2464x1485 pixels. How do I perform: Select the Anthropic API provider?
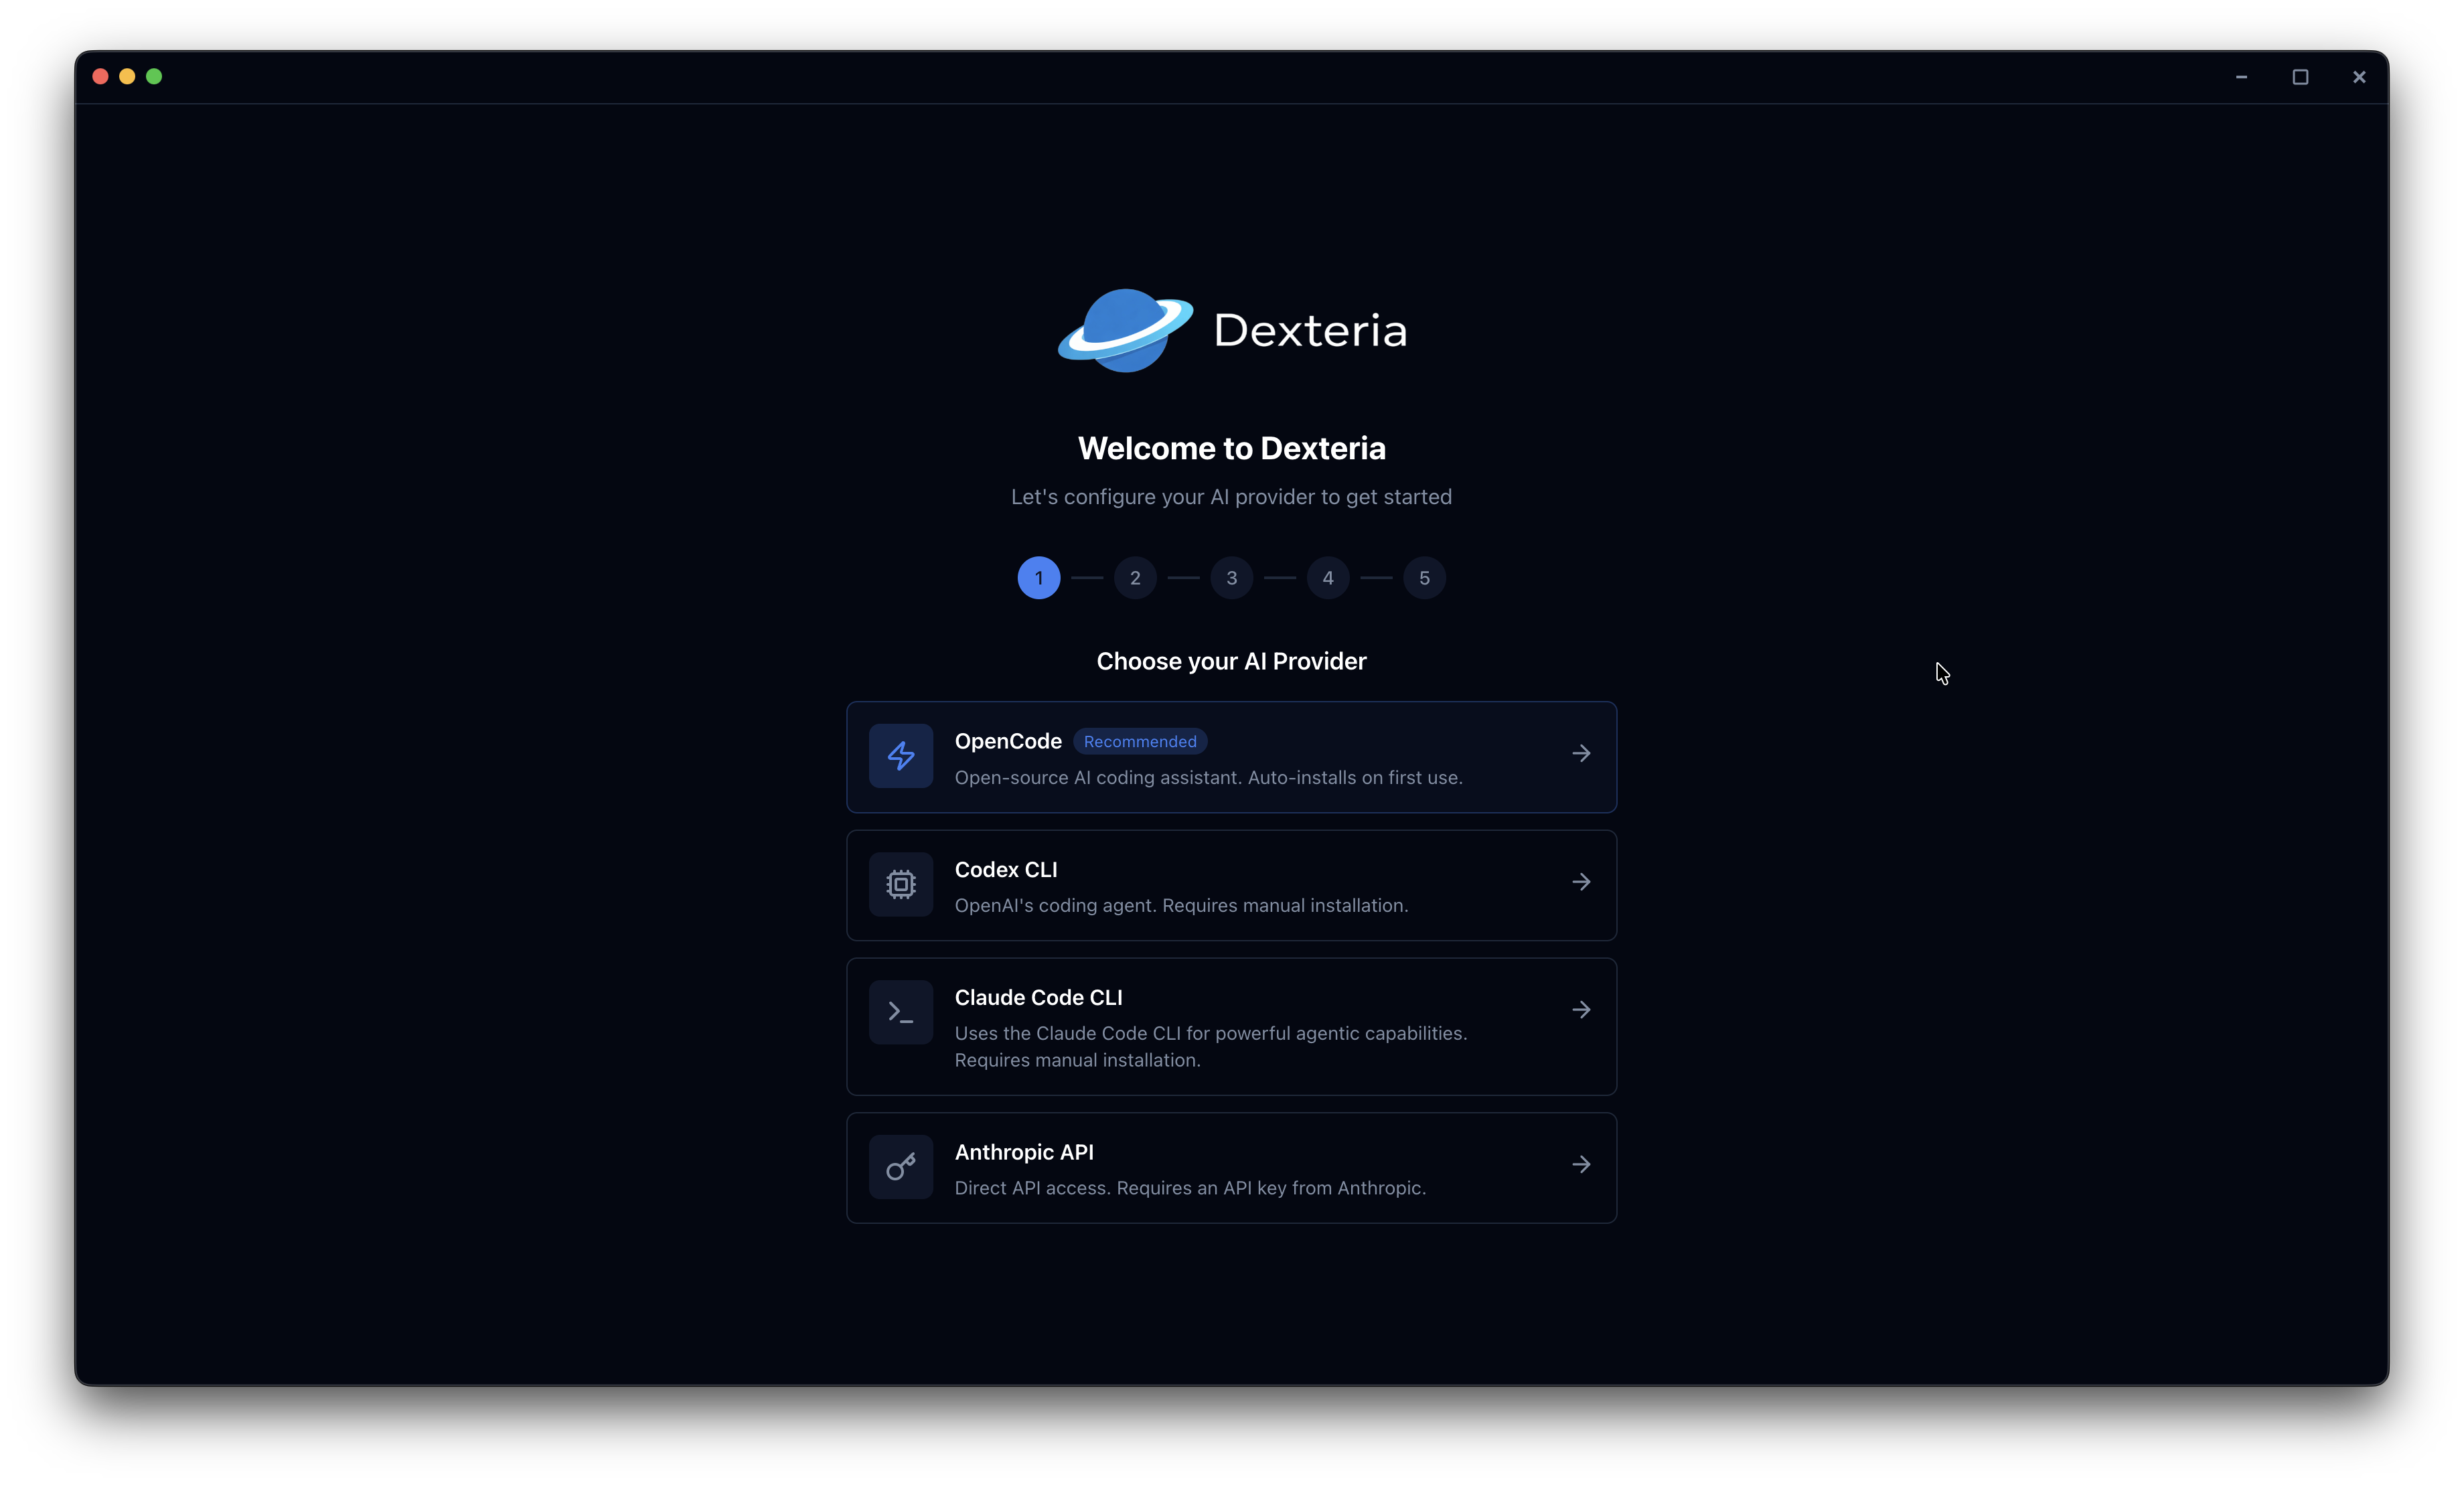[1231, 1167]
